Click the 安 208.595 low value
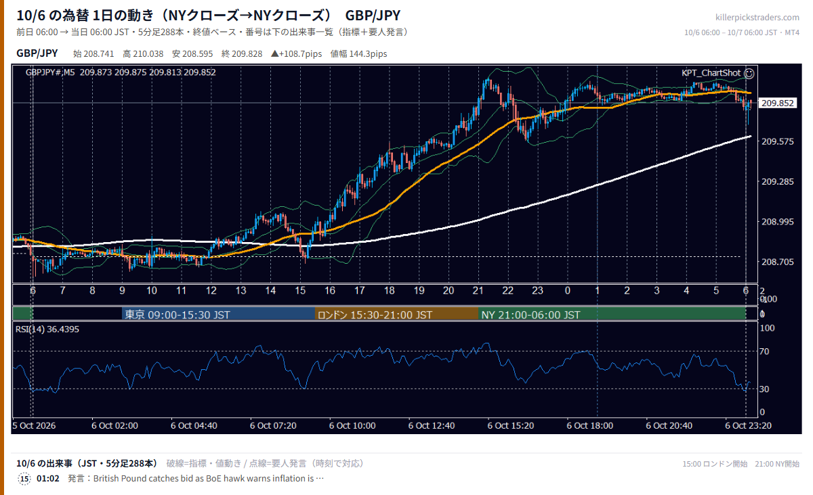The height and width of the screenshot is (495, 813). pyautogui.click(x=192, y=54)
